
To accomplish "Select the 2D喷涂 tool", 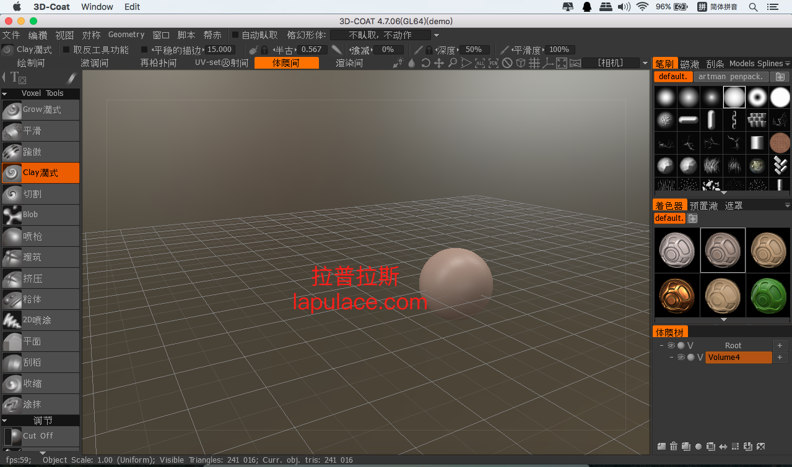I will pos(40,320).
